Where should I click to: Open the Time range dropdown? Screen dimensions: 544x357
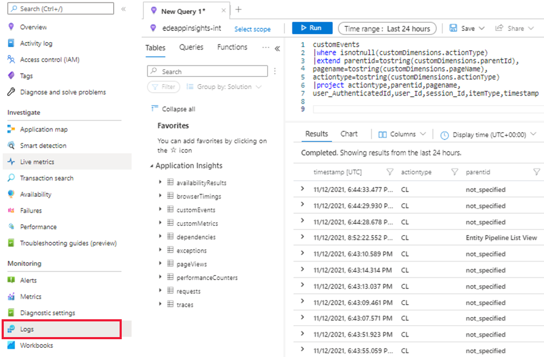pyautogui.click(x=387, y=29)
